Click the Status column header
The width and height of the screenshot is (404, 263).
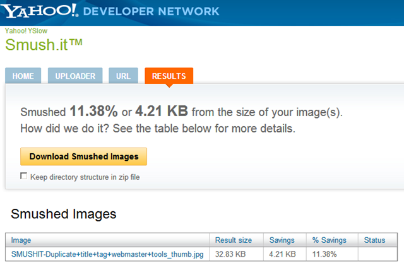[377, 240]
